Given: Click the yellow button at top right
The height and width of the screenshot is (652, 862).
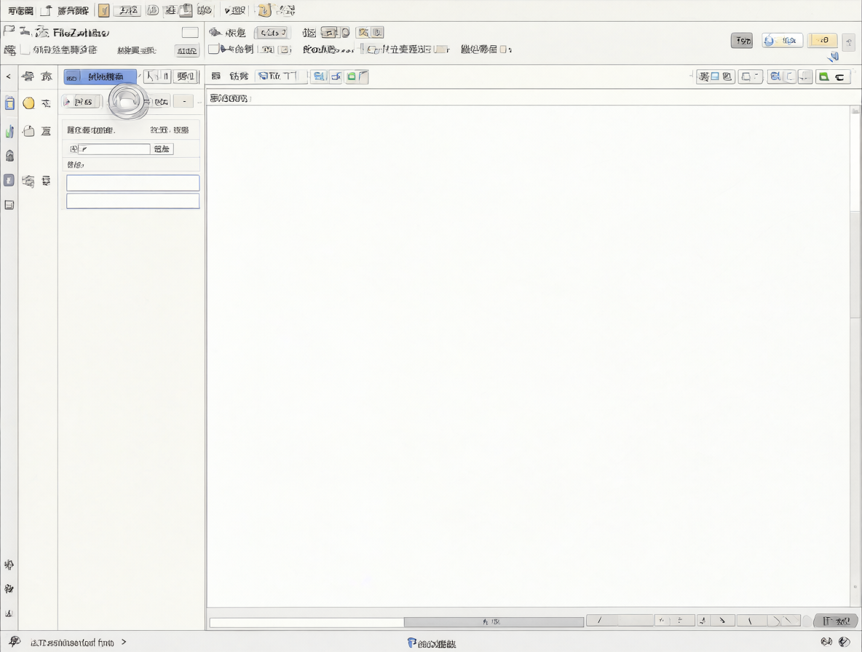Looking at the screenshot, I should click(x=823, y=41).
